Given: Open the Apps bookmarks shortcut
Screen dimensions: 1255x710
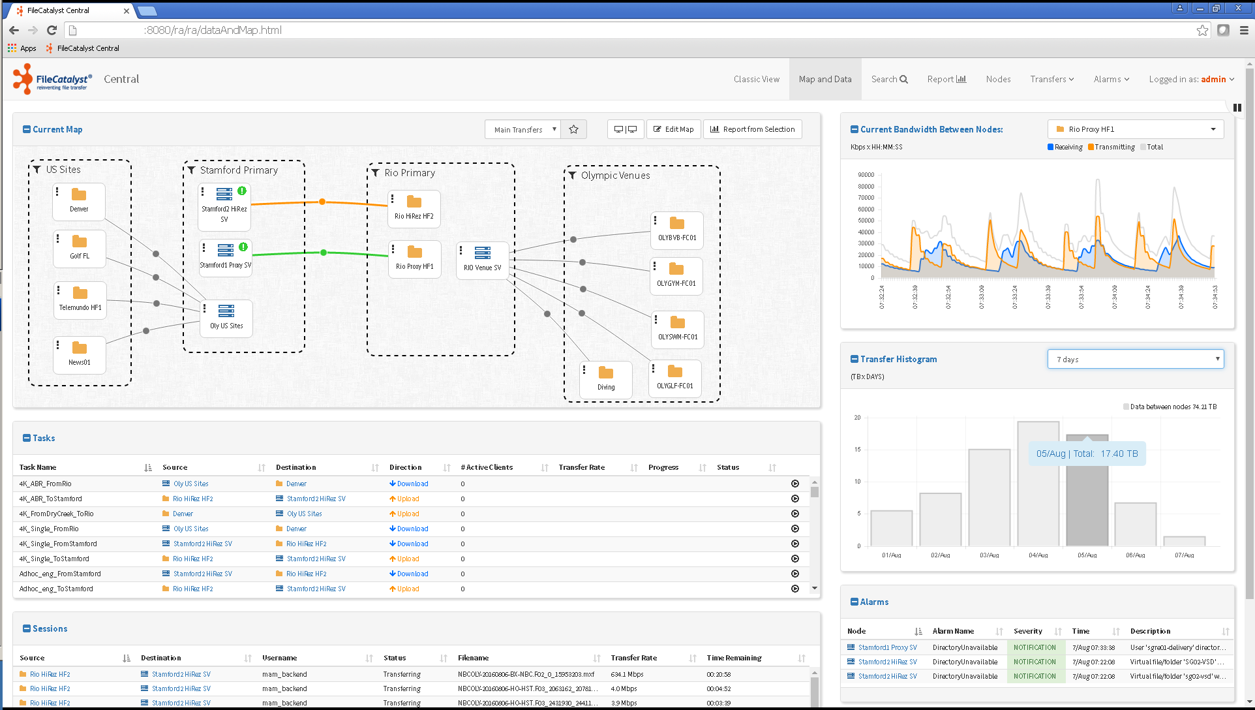Looking at the screenshot, I should coord(22,48).
